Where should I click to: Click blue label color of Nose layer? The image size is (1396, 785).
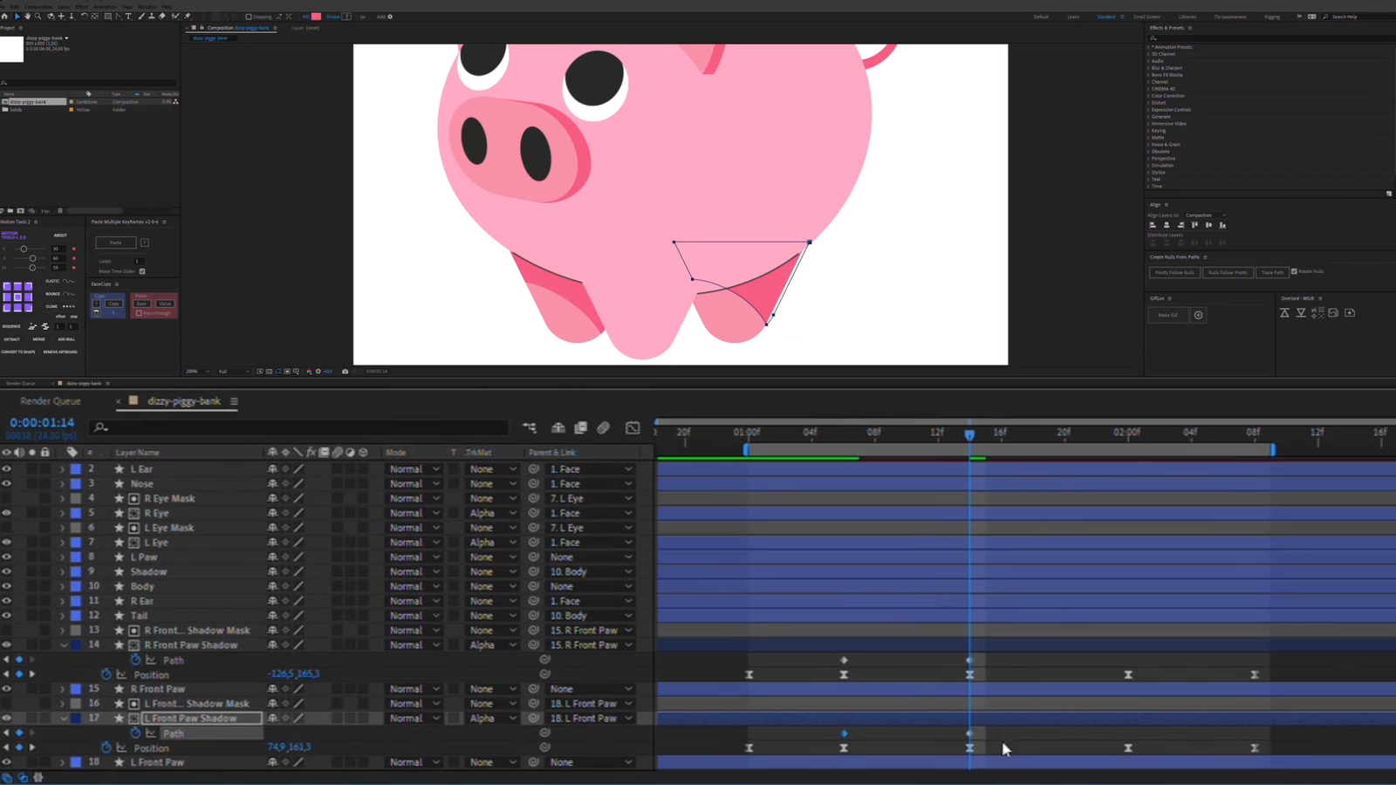tap(76, 484)
